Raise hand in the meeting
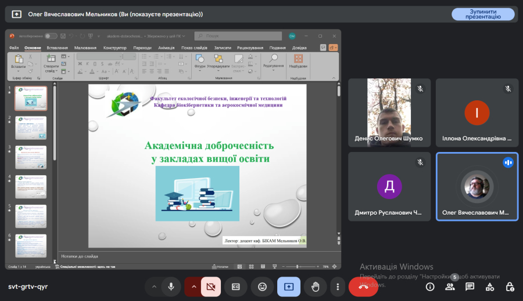 point(316,287)
